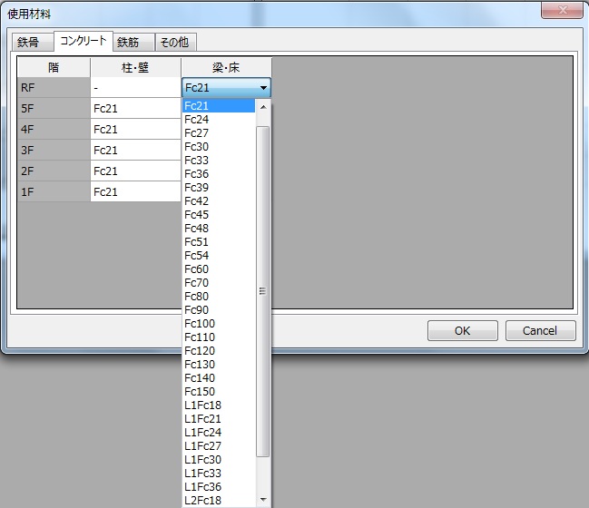Choose Fc30 from the dropdown list
This screenshot has width=589, height=508.
click(219, 146)
